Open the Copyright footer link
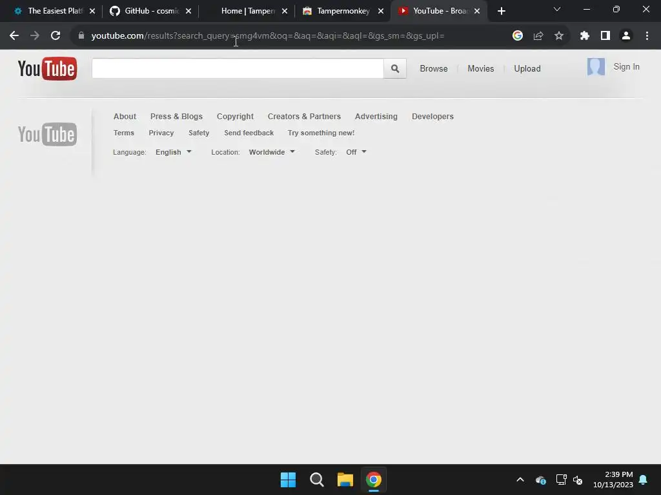Screen dimensions: 661x495 tap(235, 116)
